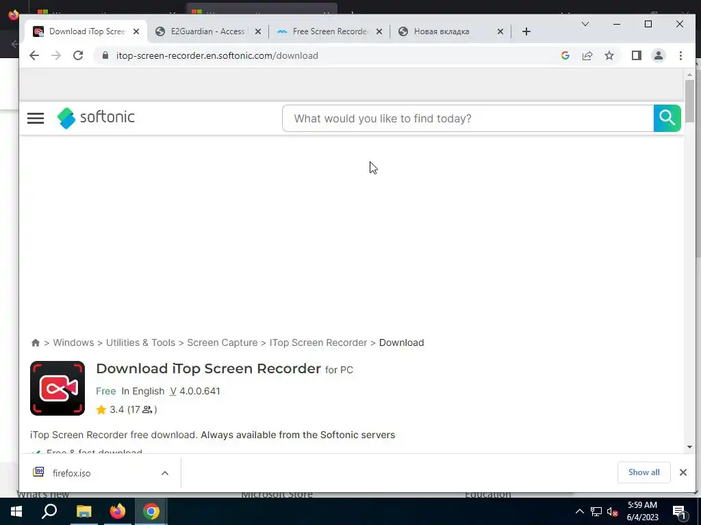Click the Softonic logo
This screenshot has width=701, height=525.
point(96,118)
